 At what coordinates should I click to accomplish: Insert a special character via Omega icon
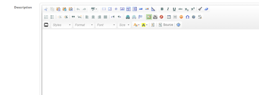tap(187, 17)
